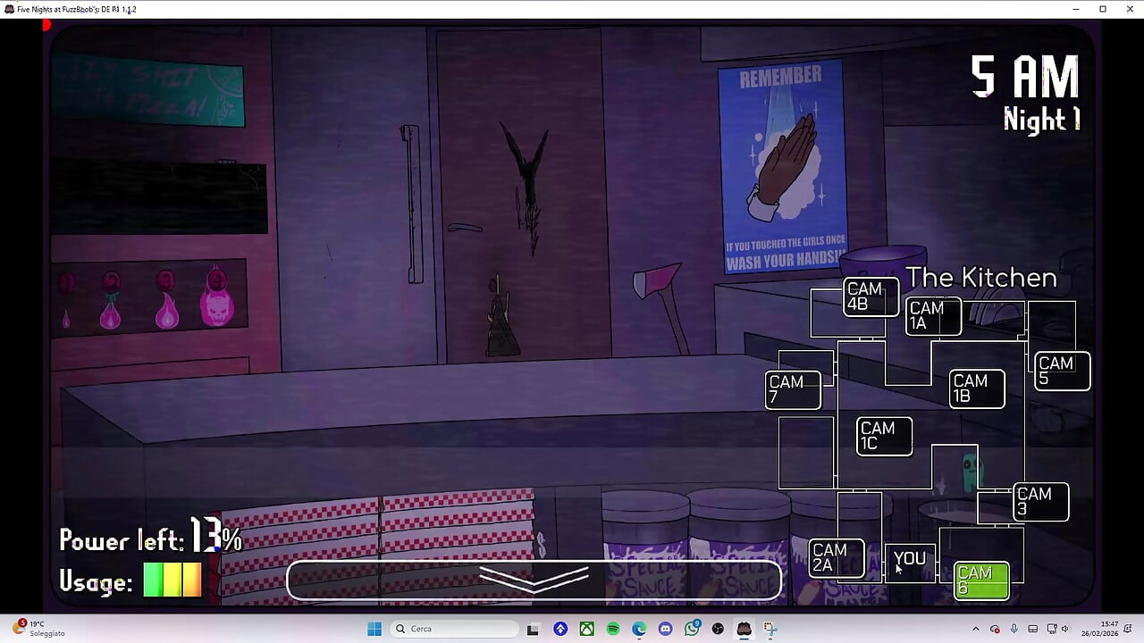
Task: Open the Snipping Tool from taskbar
Action: (770, 629)
